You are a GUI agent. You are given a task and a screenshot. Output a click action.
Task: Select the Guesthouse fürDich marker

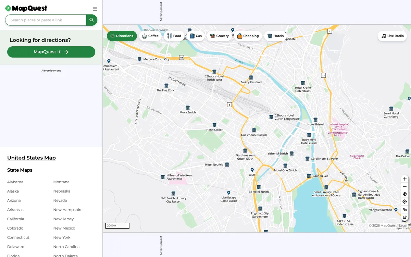pos(254,130)
